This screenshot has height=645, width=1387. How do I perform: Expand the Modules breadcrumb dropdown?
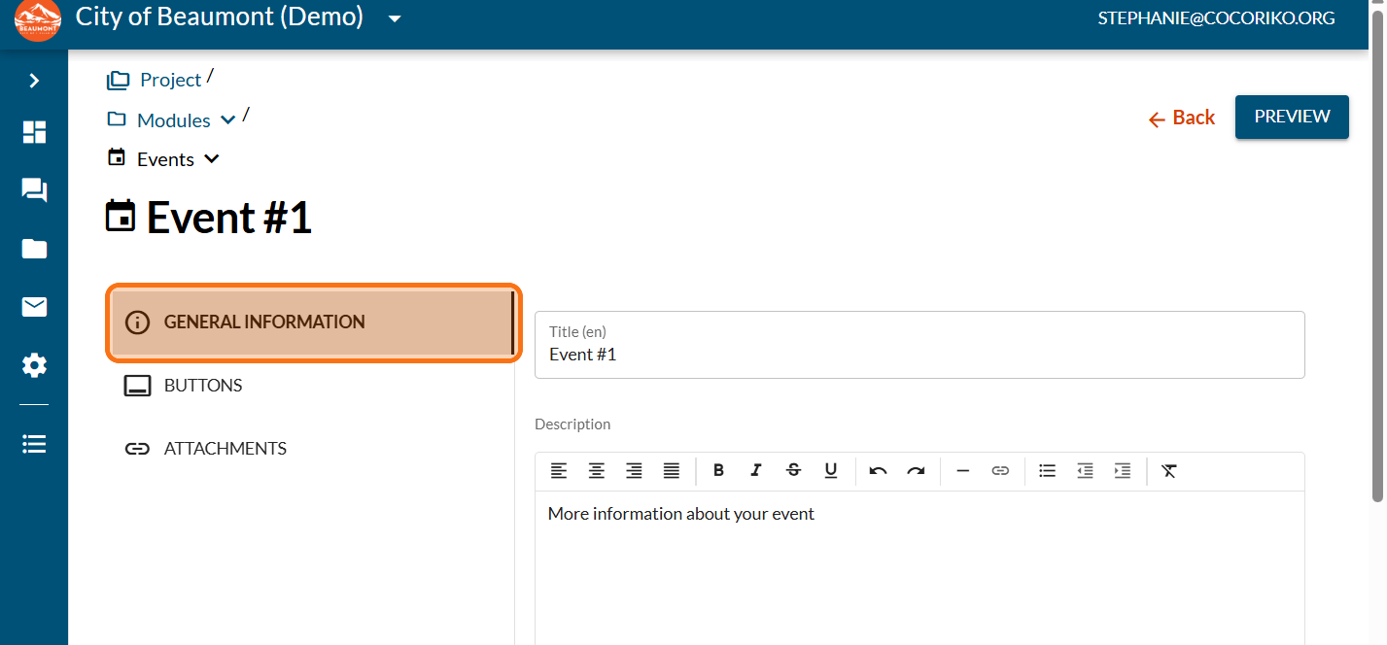pyautogui.click(x=228, y=120)
